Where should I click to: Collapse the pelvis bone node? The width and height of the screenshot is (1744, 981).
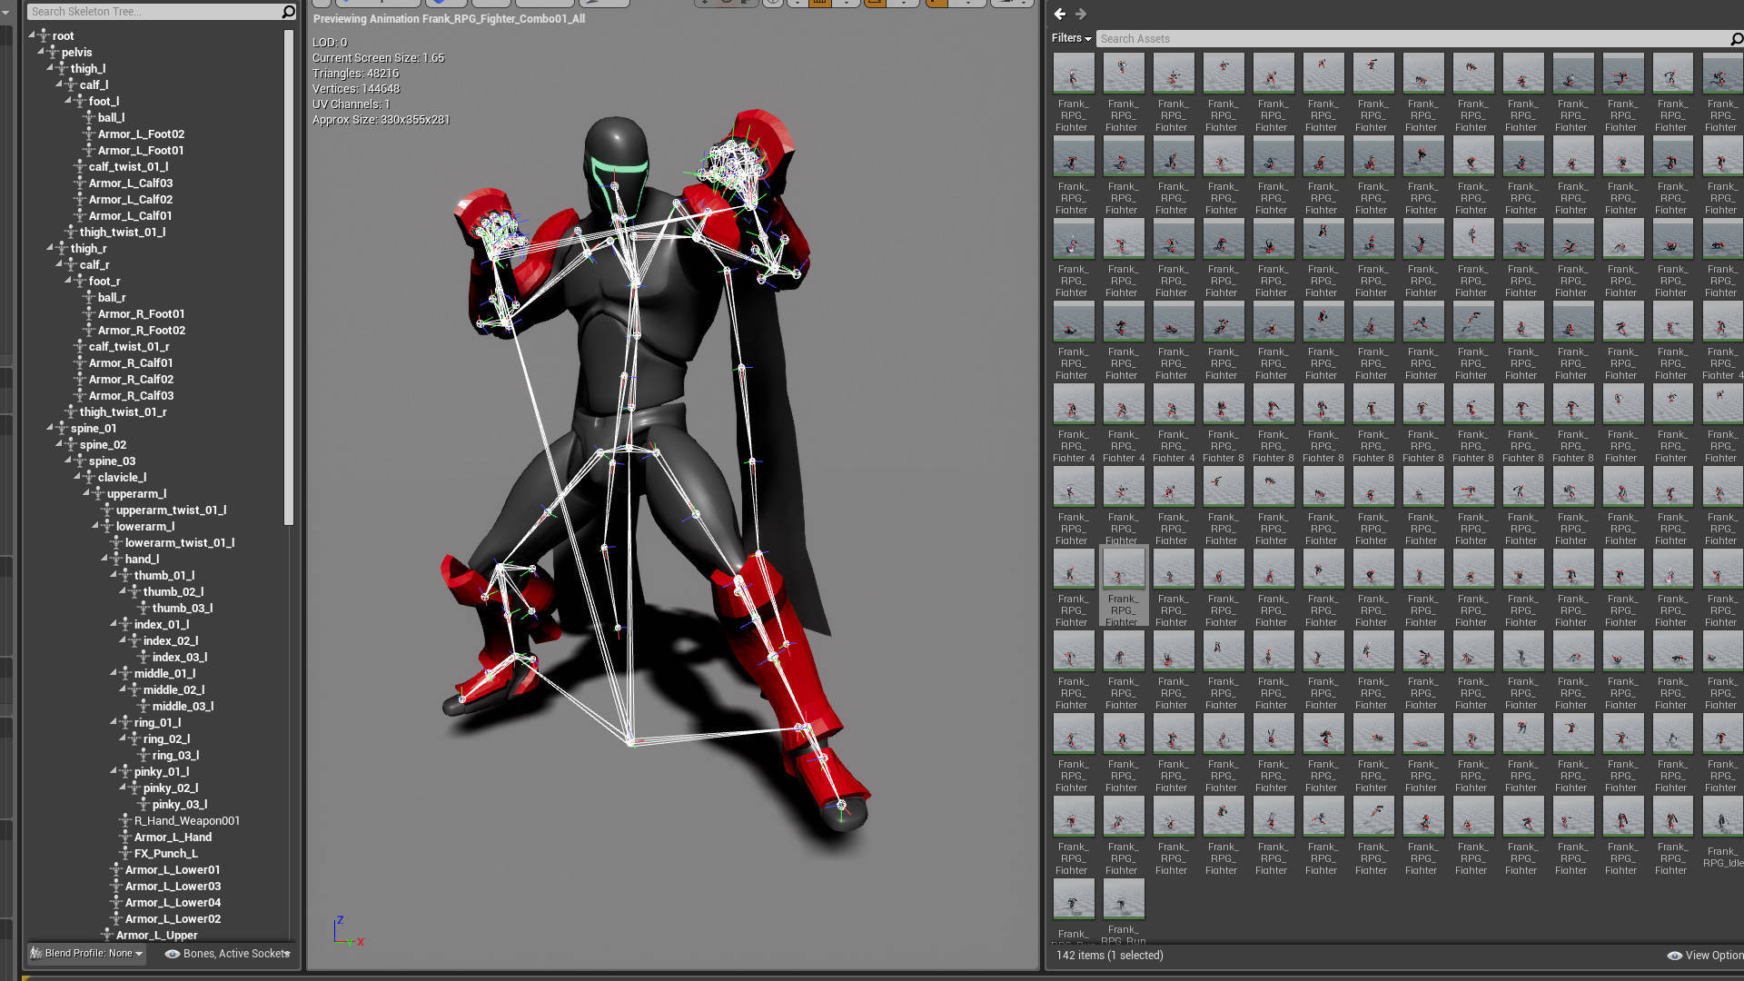(41, 52)
